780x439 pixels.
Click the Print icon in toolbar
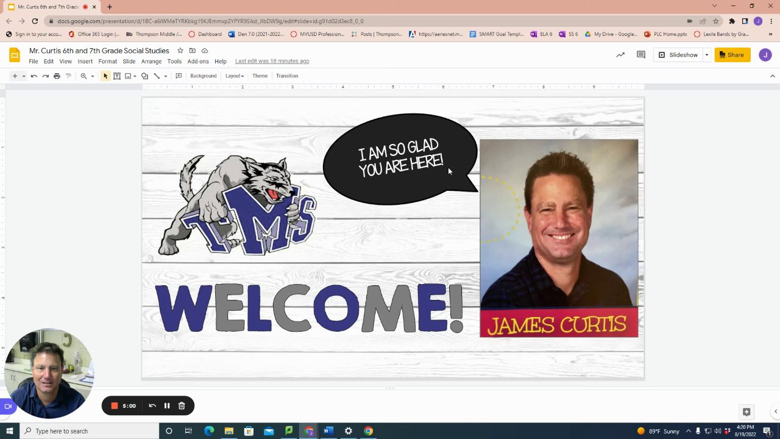57,76
